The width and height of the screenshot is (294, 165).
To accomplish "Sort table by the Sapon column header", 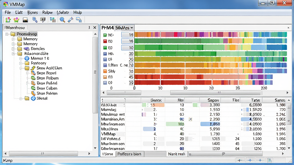I will pos(210,100).
